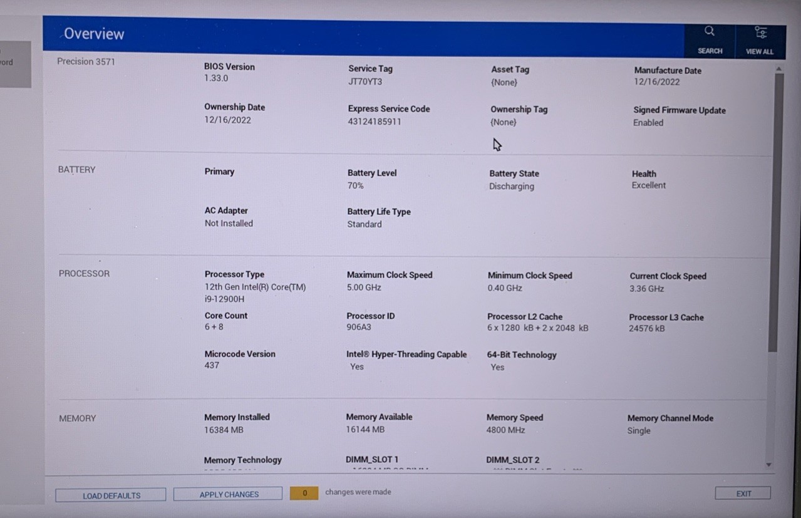Select the Ownership Tag label
This screenshot has height=518, width=801.
coord(519,109)
